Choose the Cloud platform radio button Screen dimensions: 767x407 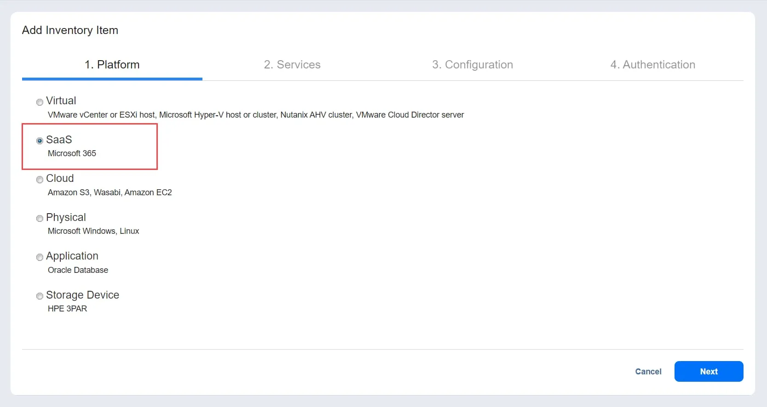pos(40,180)
